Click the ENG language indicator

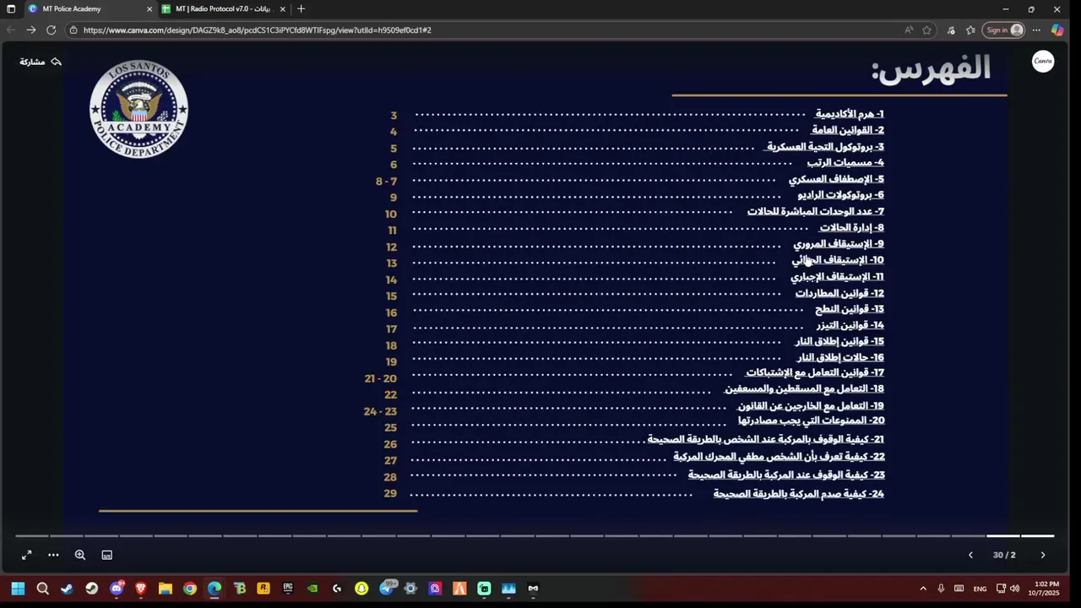[980, 589]
